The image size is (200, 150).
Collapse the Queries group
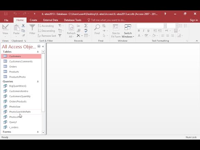[x=38, y=82]
